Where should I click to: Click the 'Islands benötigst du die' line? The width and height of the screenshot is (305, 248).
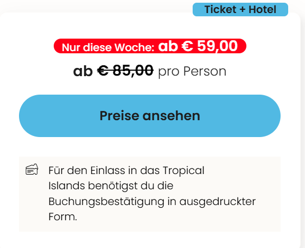[x=111, y=185]
